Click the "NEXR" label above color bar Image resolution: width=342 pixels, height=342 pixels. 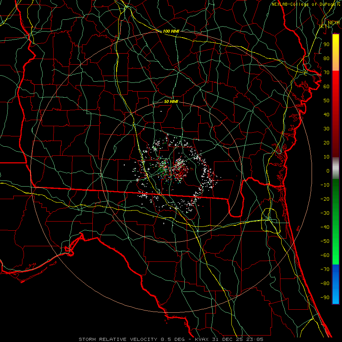pyautogui.click(x=334, y=23)
